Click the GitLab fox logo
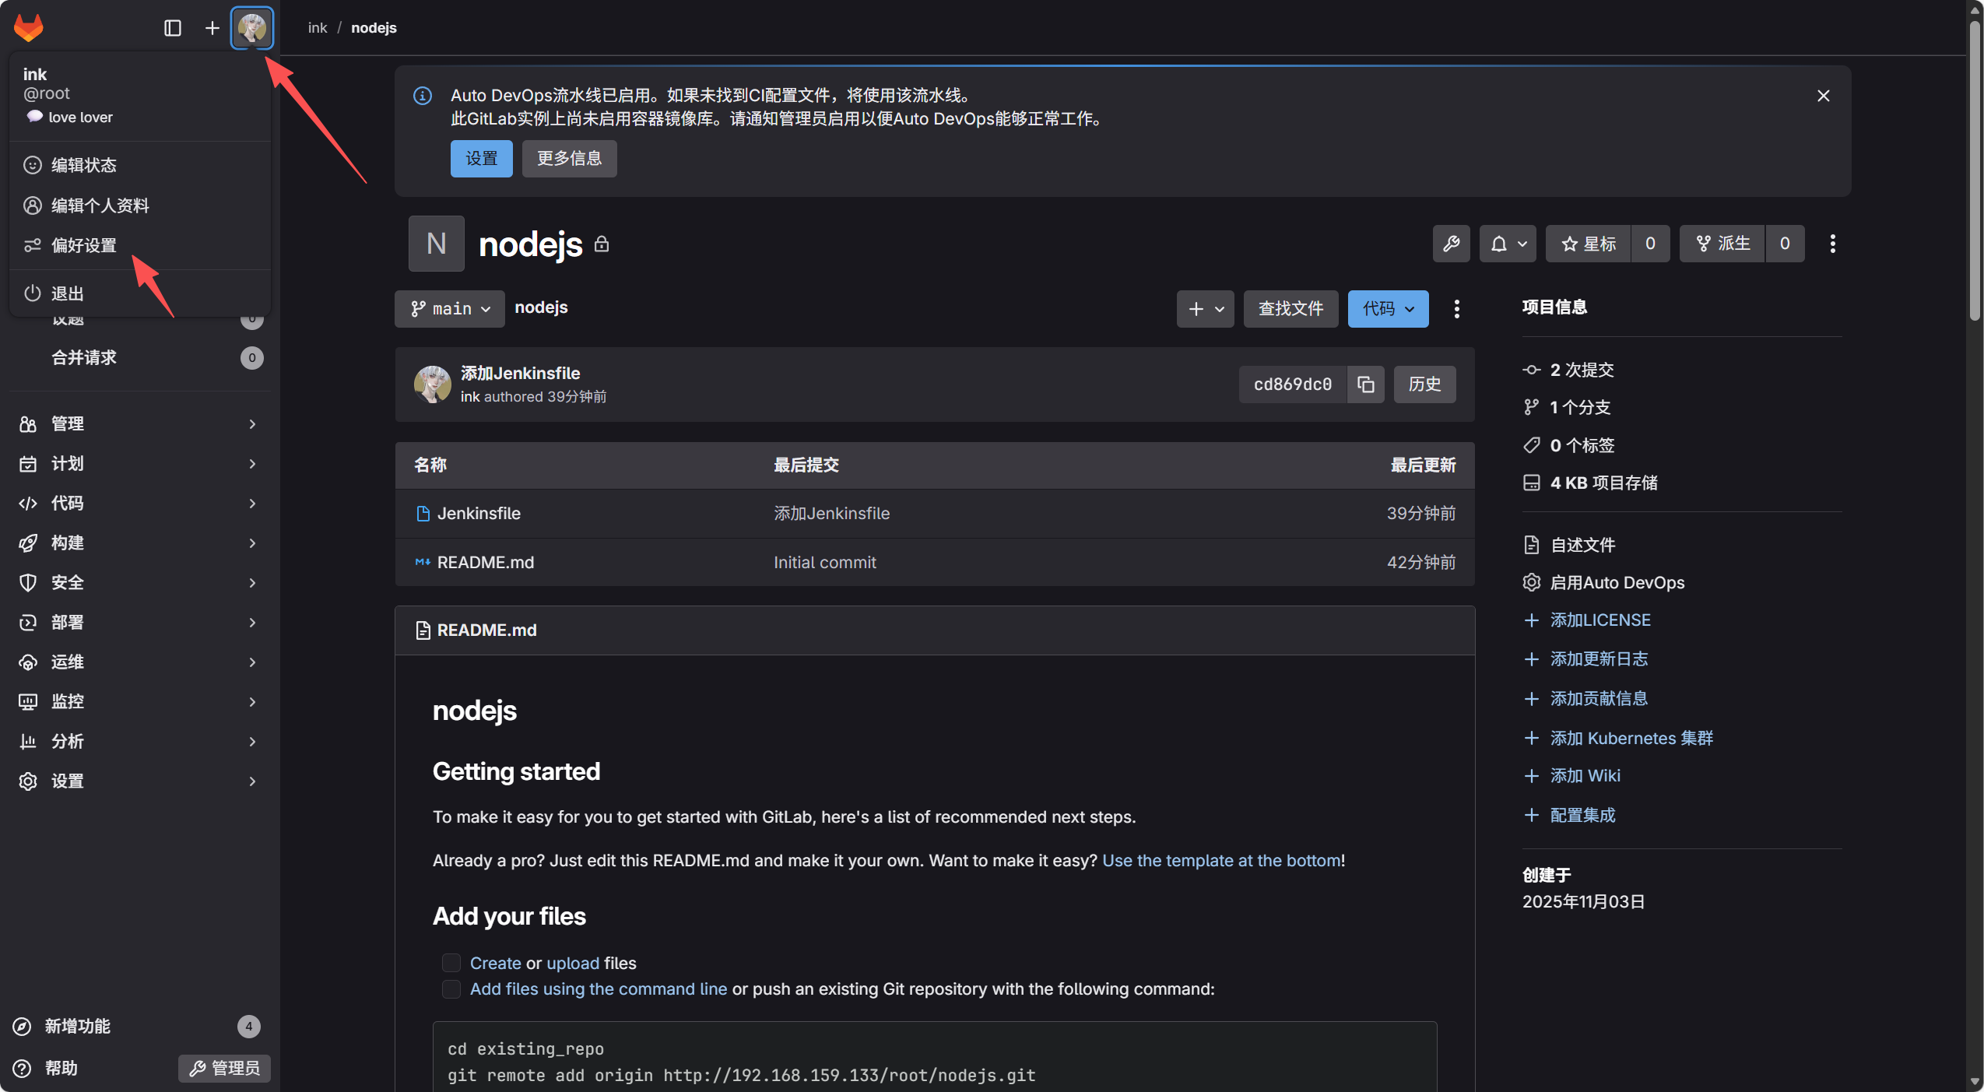Screen dimensions: 1984x1092 29,28
